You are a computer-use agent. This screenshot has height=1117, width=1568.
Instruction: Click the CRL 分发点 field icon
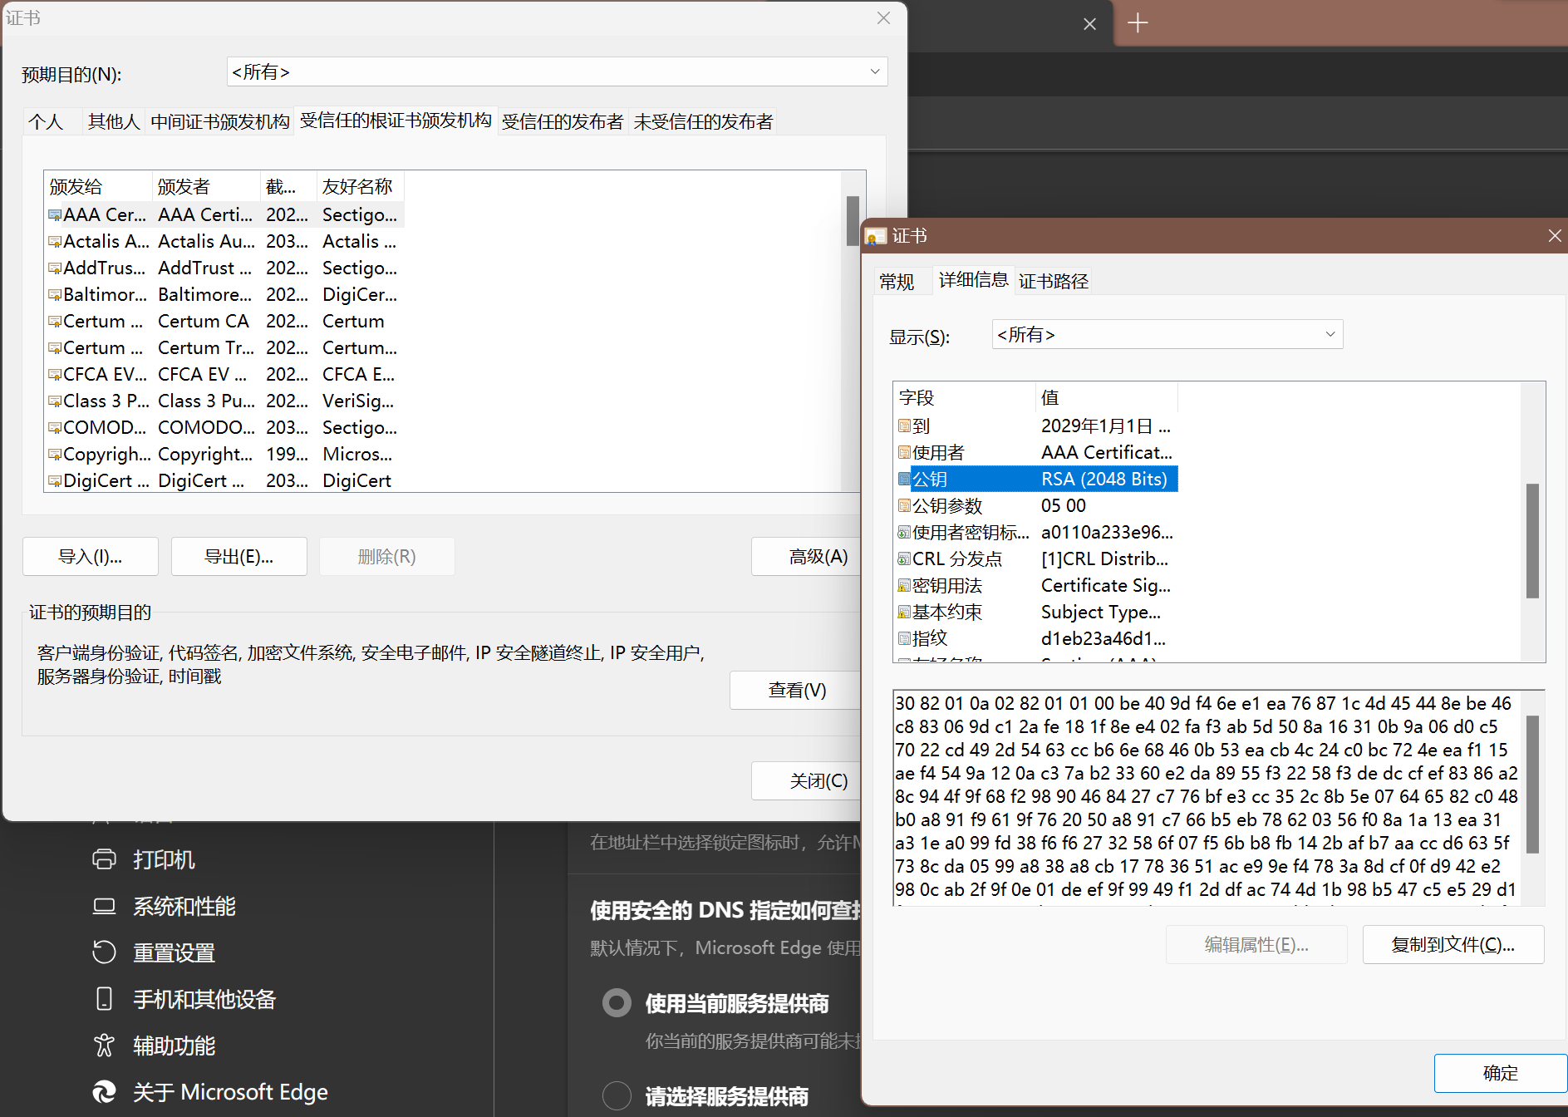point(904,558)
